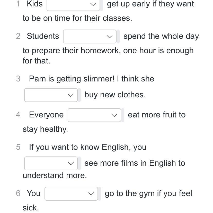Click the chevron arrow in the Pam sentence dropdown
Image resolution: width=213 pixels, height=213 pixels.
pyautogui.click(x=70, y=95)
